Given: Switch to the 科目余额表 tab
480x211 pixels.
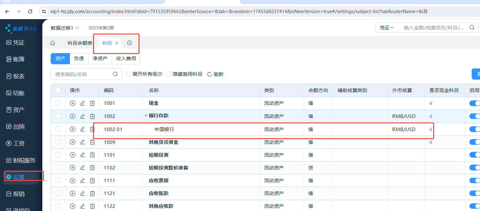Looking at the screenshot, I should coord(80,43).
